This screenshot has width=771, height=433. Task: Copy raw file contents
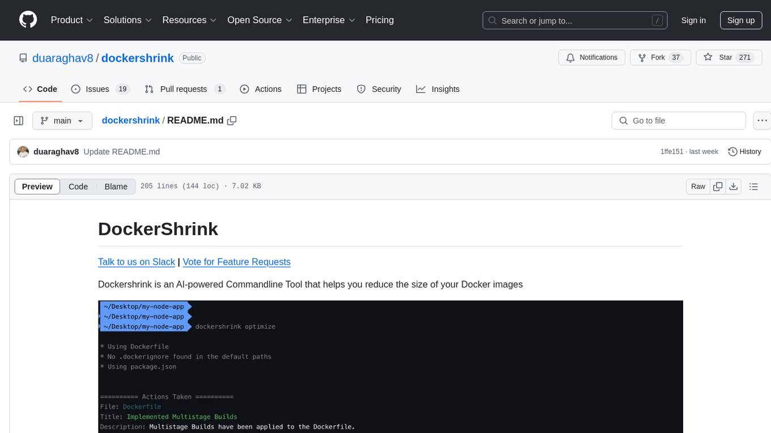click(x=718, y=186)
